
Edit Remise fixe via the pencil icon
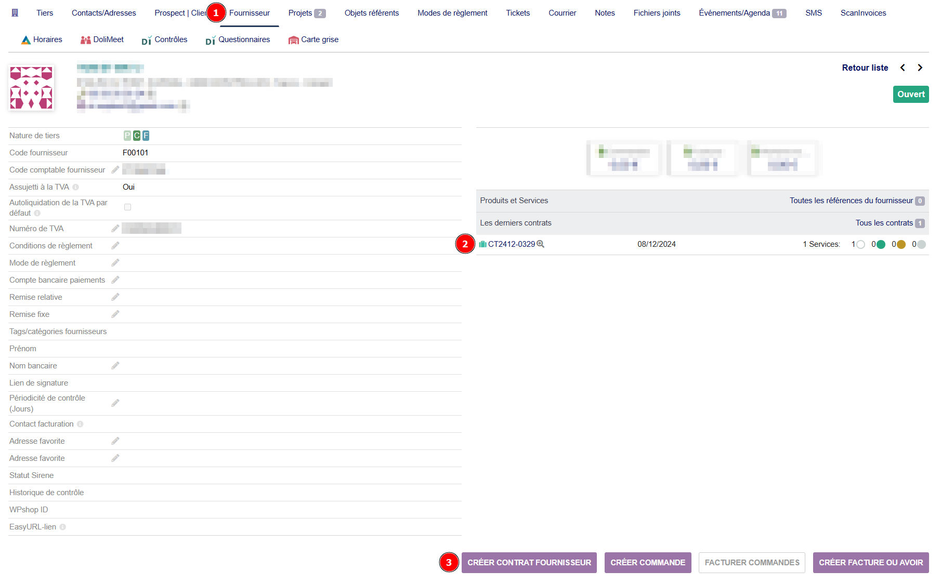[115, 314]
